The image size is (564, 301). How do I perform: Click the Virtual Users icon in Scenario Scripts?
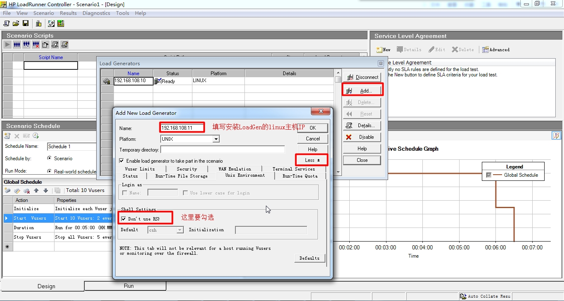click(x=17, y=45)
